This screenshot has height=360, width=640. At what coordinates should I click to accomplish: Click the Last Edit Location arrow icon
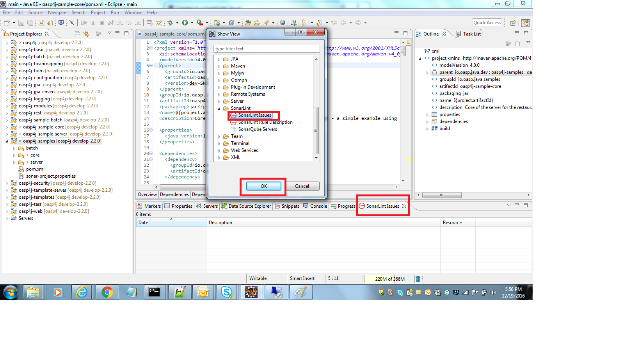pyautogui.click(x=334, y=23)
